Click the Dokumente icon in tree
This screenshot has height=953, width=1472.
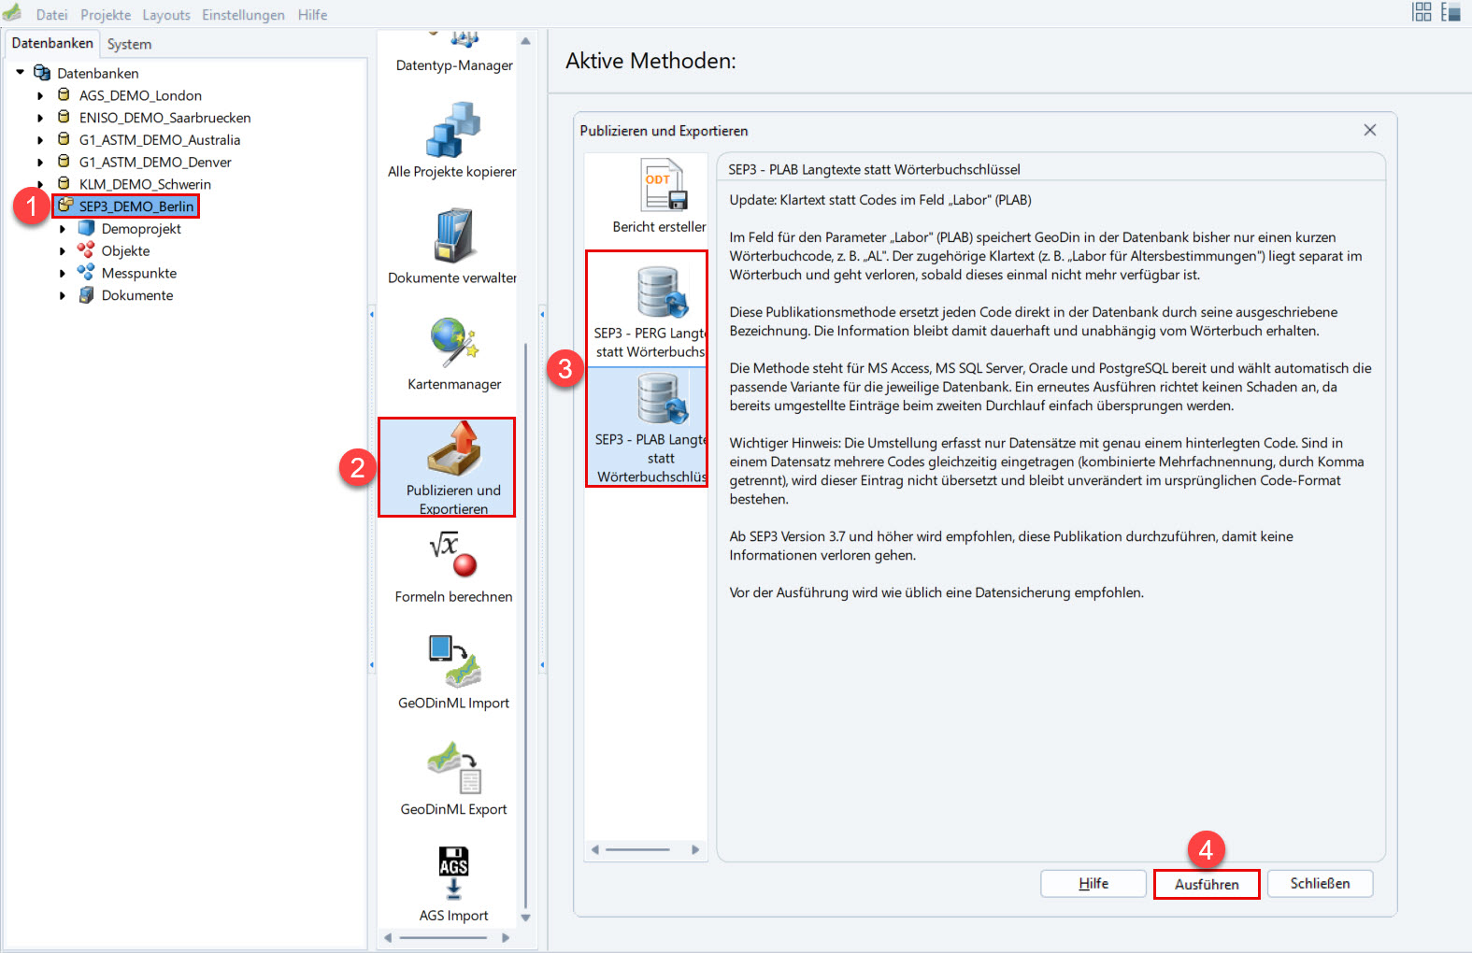[x=86, y=295]
